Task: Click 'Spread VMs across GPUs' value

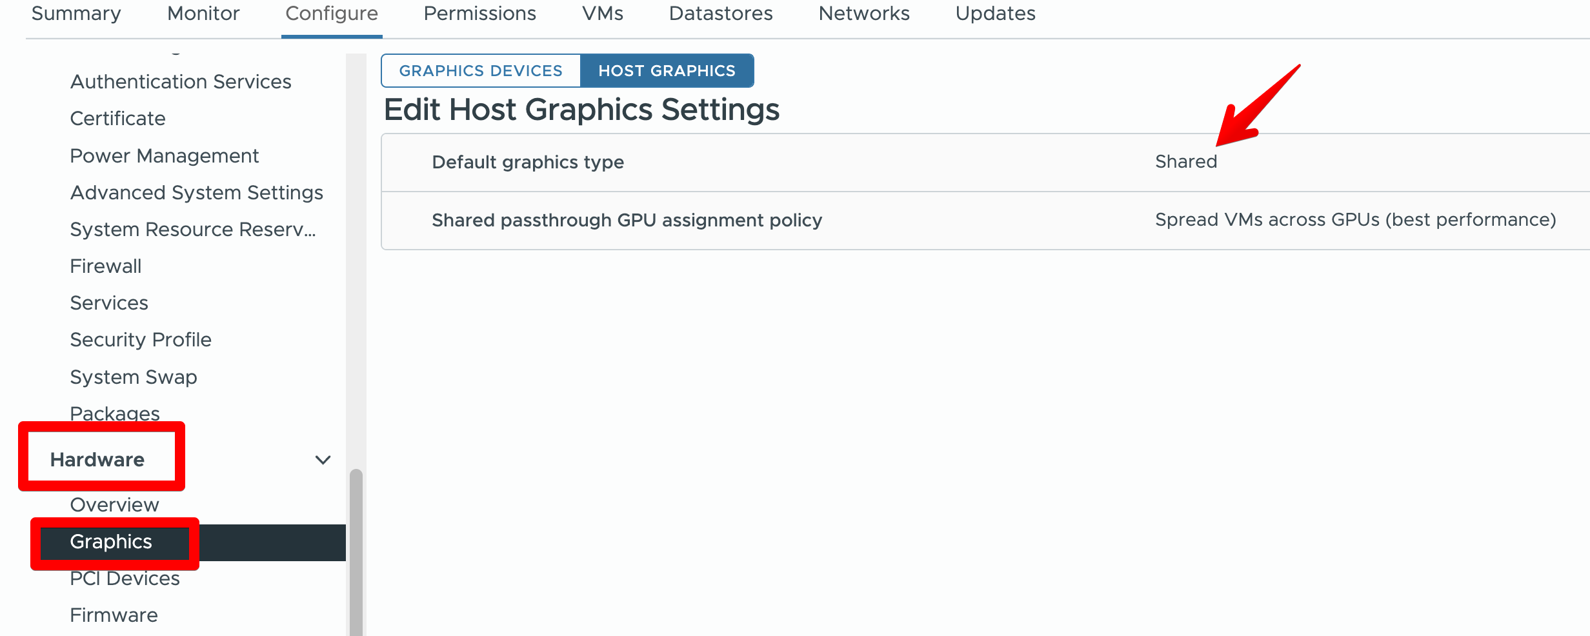Action: point(1355,220)
